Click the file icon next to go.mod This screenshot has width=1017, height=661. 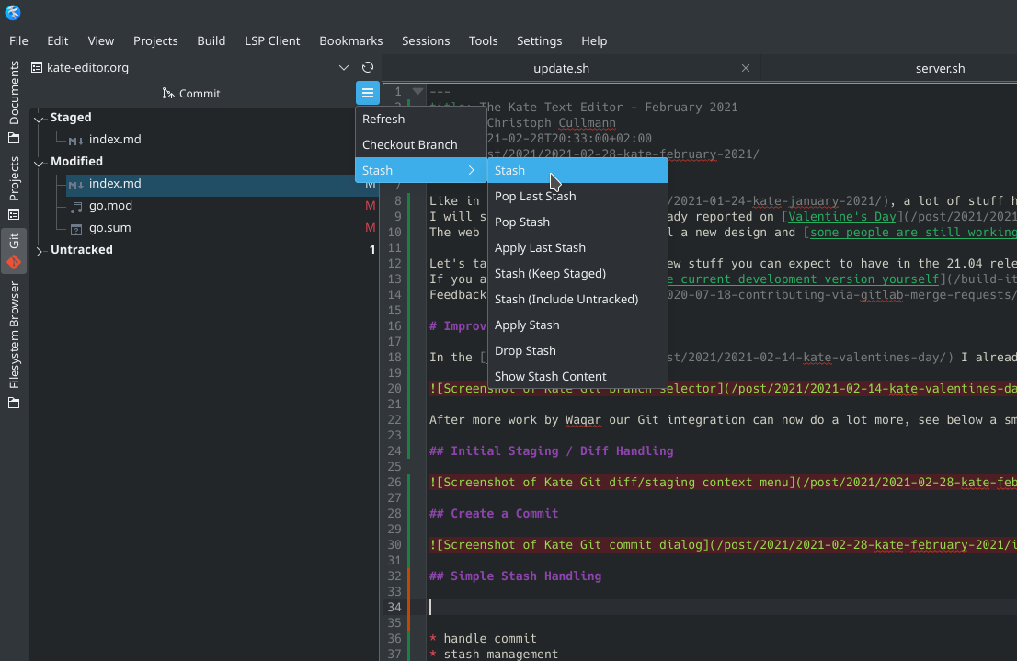pyautogui.click(x=76, y=207)
